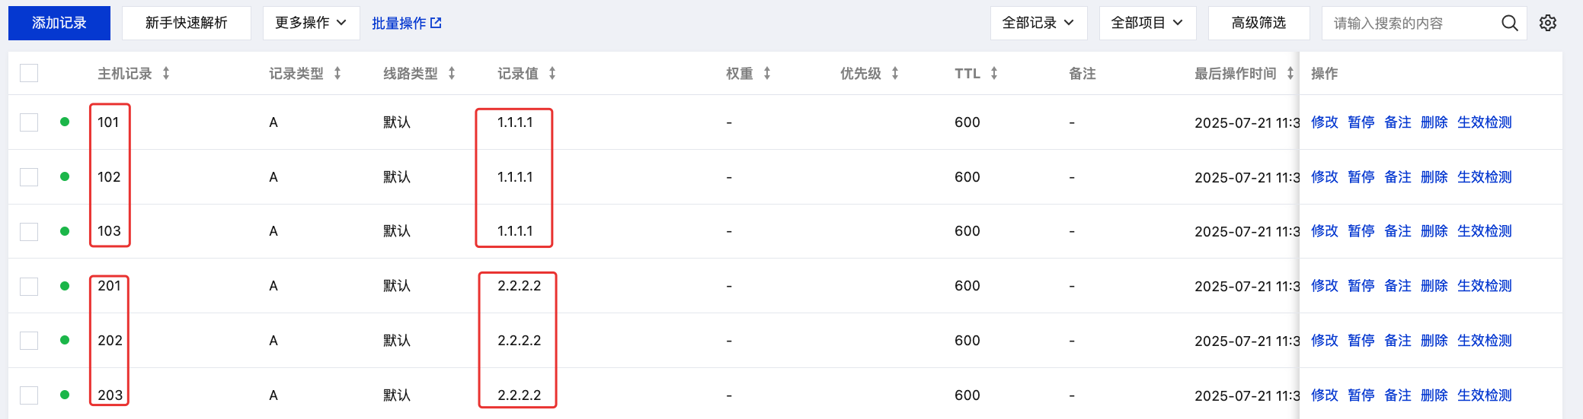Check the box for record 101
Viewport: 1583px width, 419px height.
pyautogui.click(x=29, y=122)
